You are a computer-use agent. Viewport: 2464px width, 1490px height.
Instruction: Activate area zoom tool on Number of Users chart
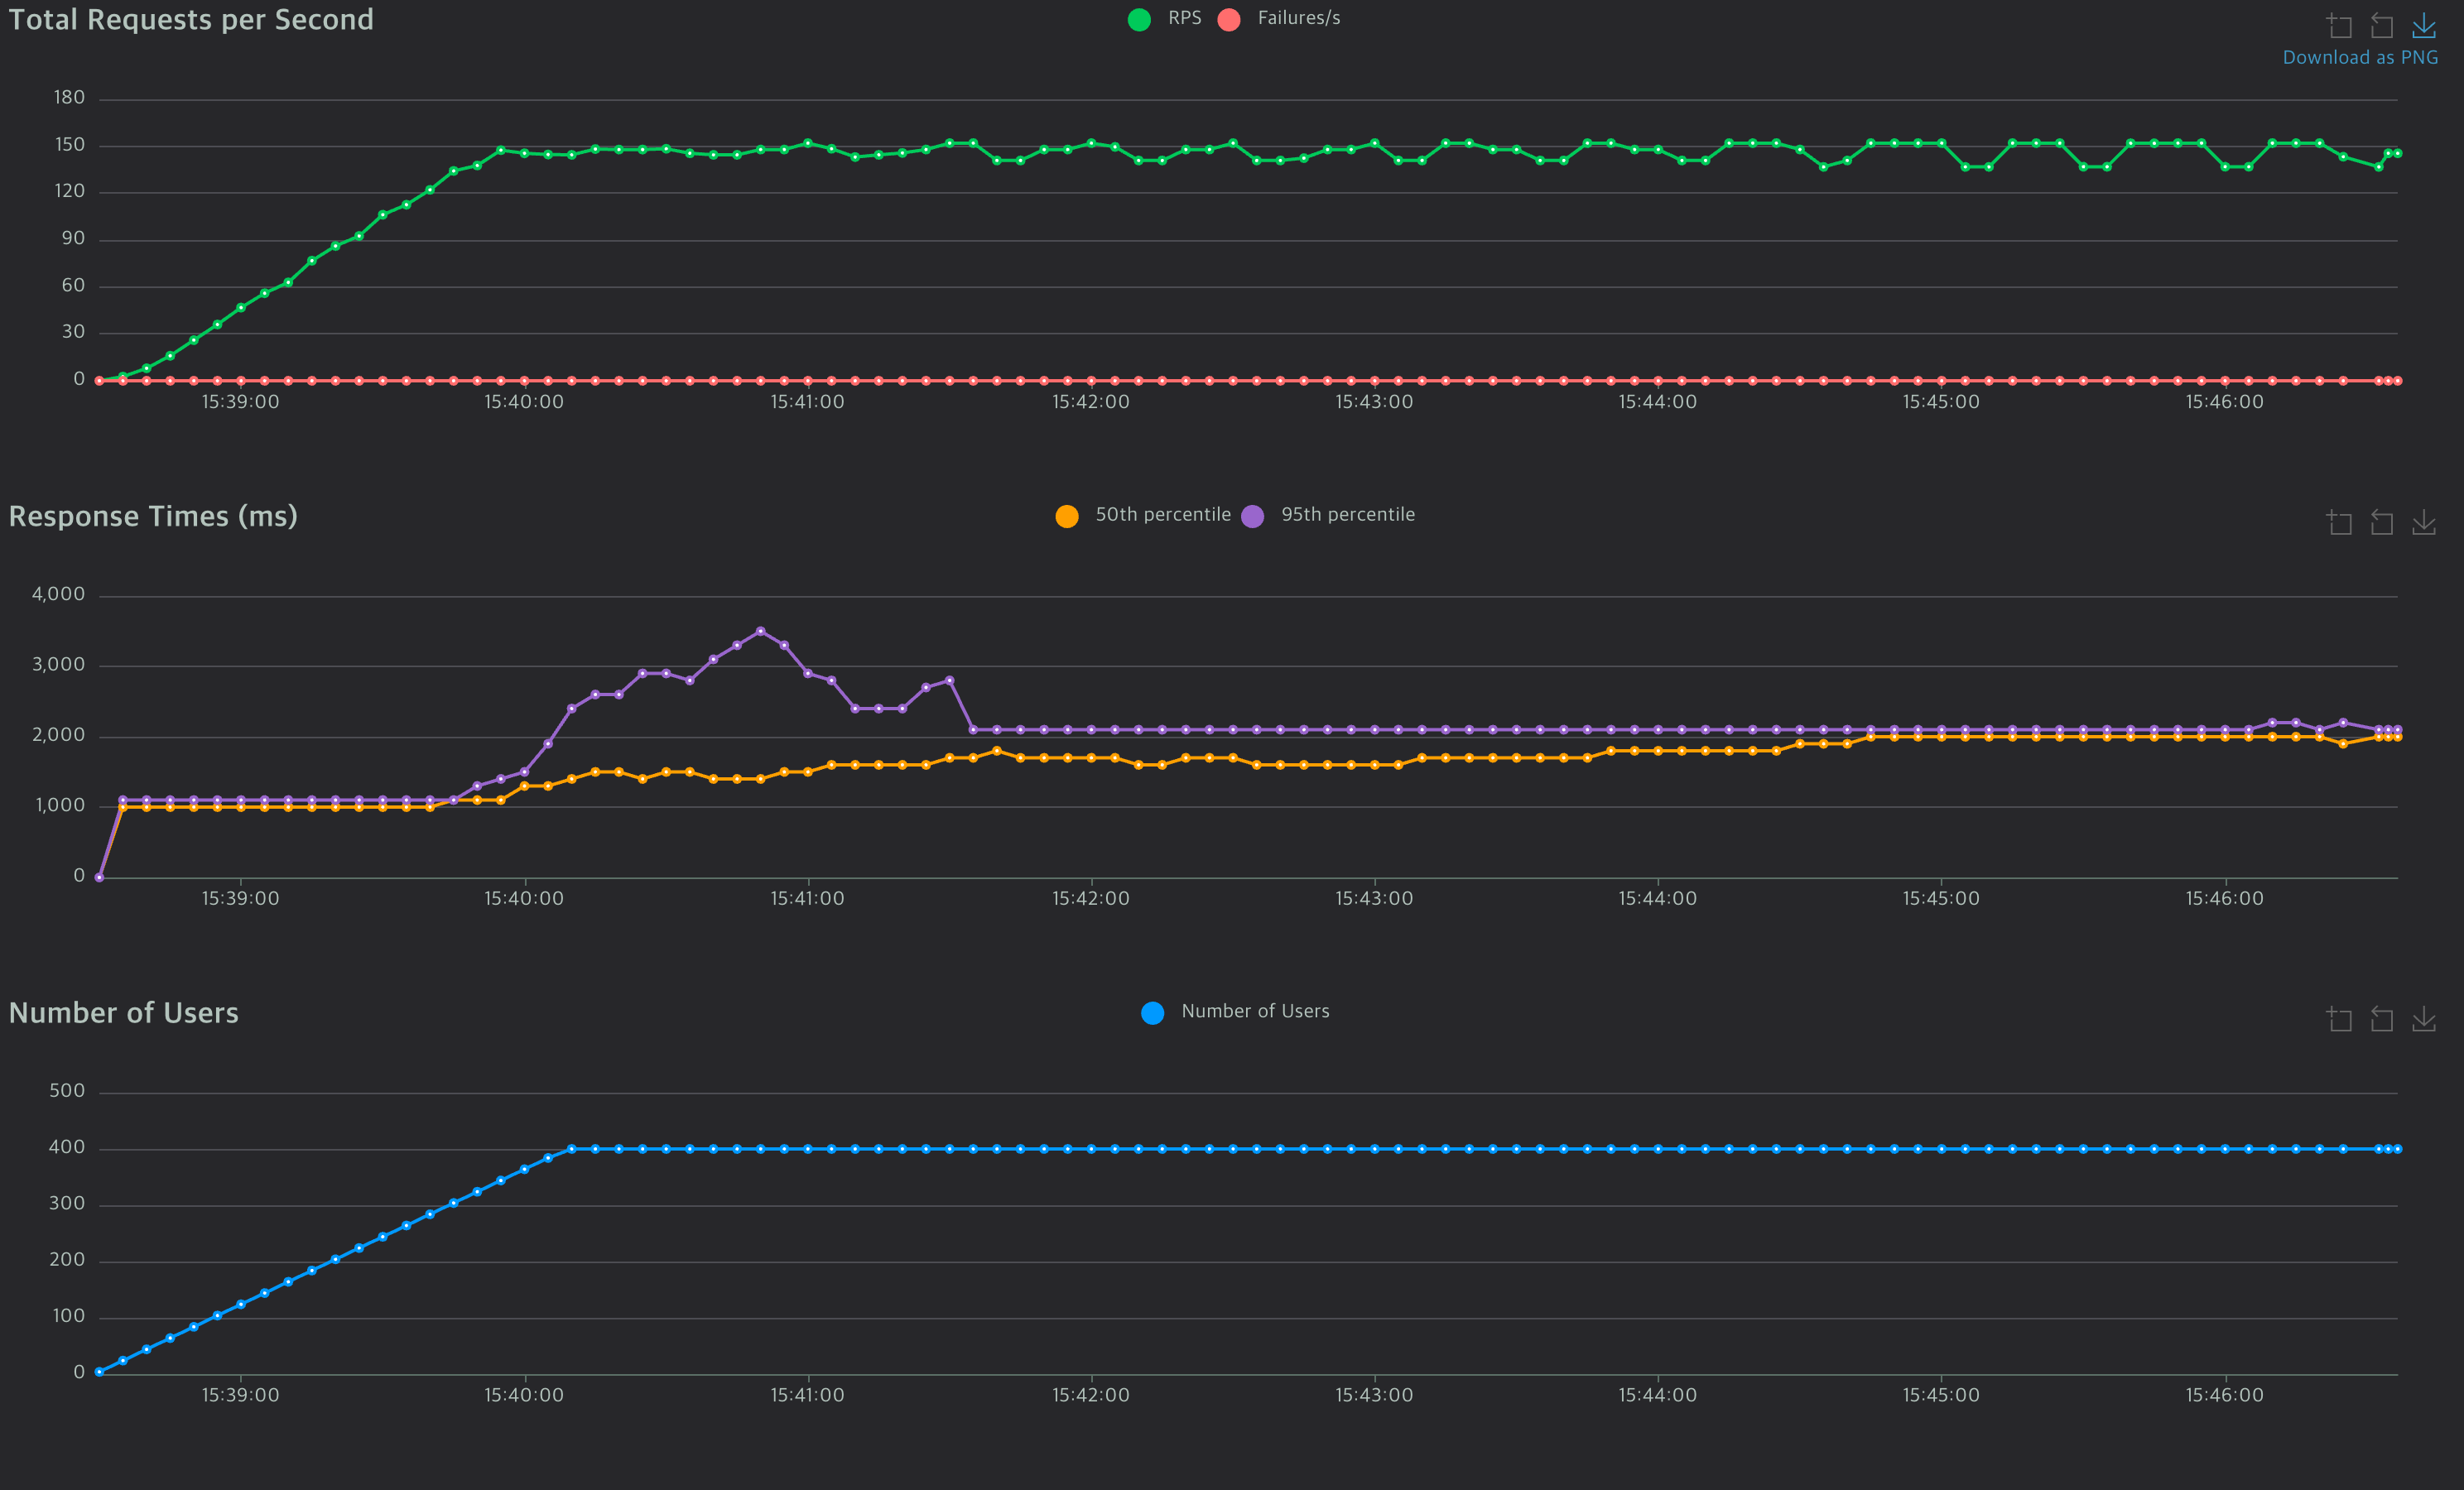click(x=2339, y=1019)
